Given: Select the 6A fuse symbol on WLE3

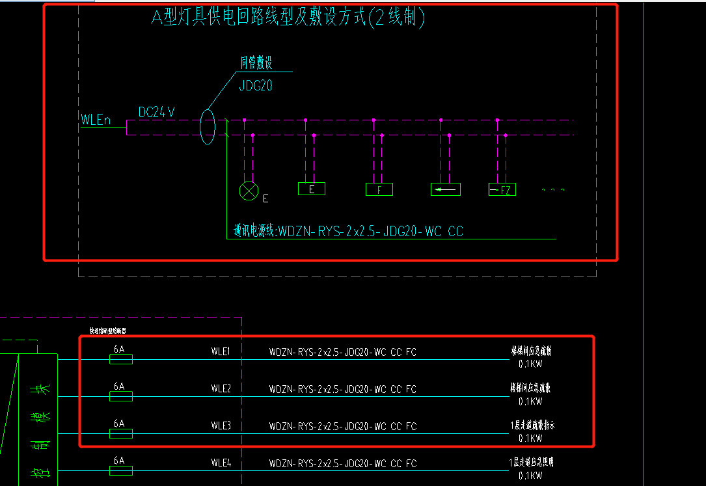Looking at the screenshot, I should [x=121, y=433].
